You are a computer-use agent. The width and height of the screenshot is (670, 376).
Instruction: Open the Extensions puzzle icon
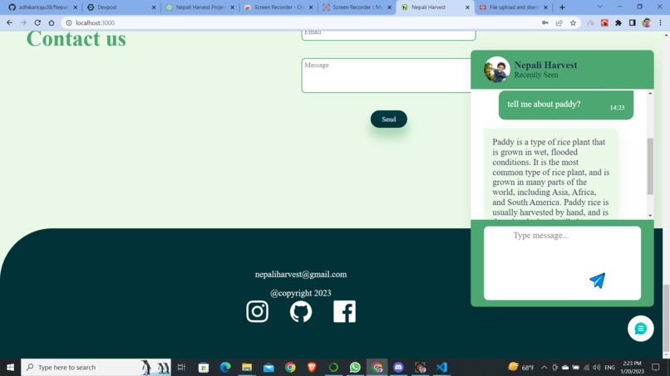(618, 22)
